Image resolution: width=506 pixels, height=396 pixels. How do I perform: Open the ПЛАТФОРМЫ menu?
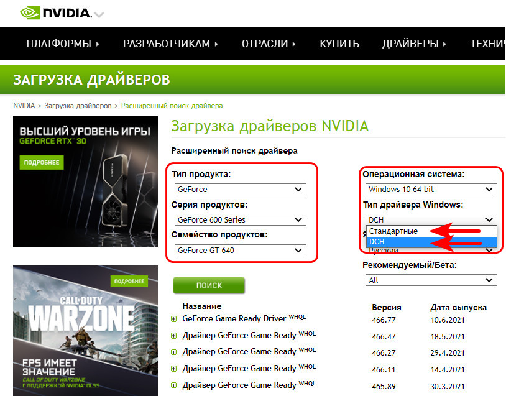[x=63, y=44]
